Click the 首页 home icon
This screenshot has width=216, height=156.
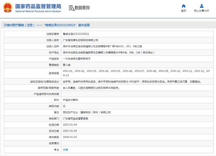[x=184, y=6]
